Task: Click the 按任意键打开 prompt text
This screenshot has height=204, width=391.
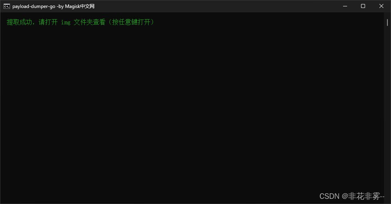Action: click(131, 22)
